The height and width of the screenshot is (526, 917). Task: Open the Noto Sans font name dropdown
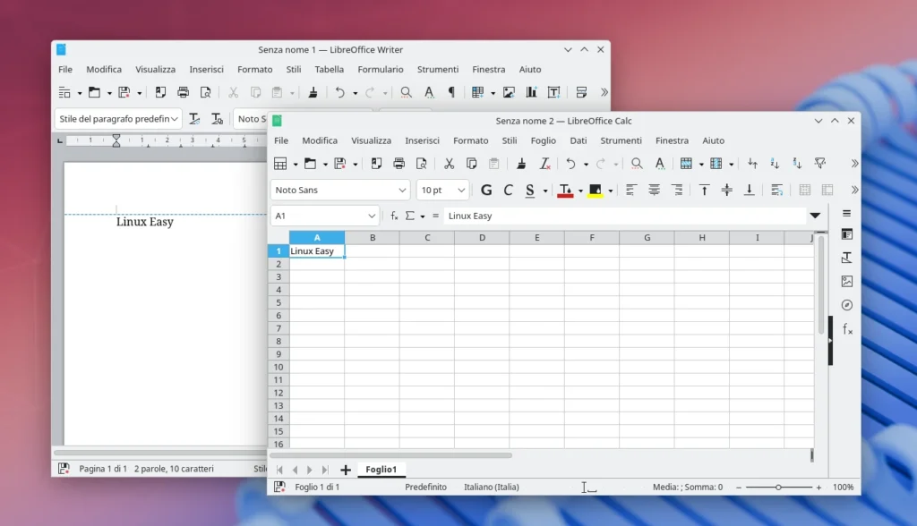(x=403, y=190)
